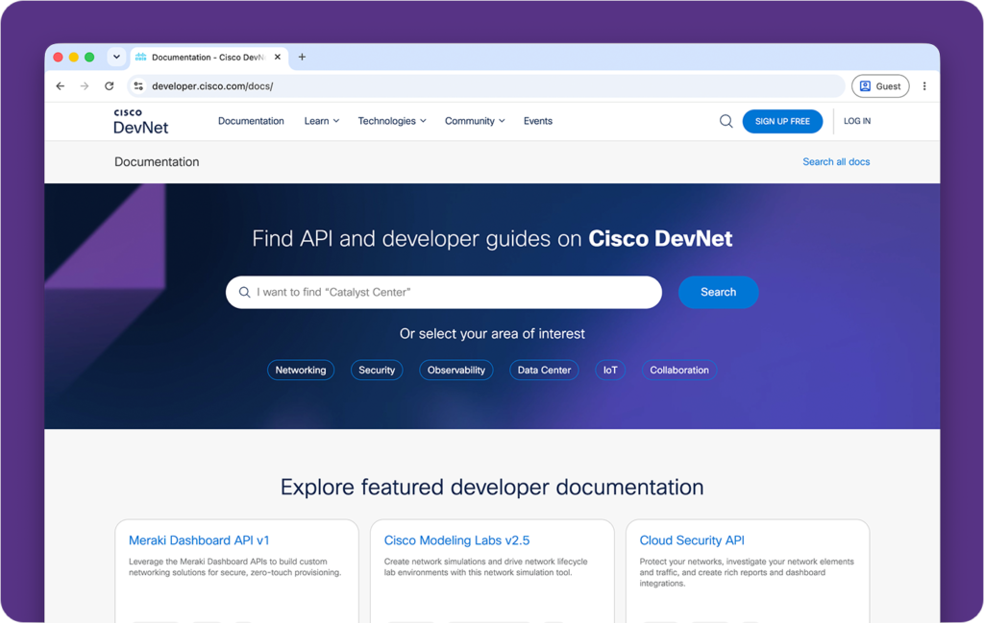Click the blue Search button
The width and height of the screenshot is (984, 623).
click(719, 292)
